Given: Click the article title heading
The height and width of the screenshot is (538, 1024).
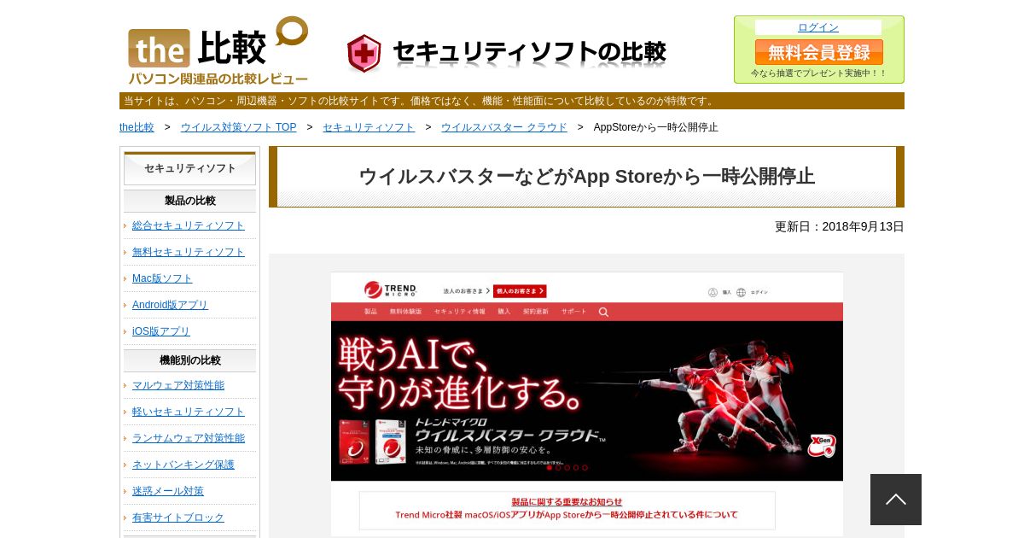Looking at the screenshot, I should pos(586,177).
